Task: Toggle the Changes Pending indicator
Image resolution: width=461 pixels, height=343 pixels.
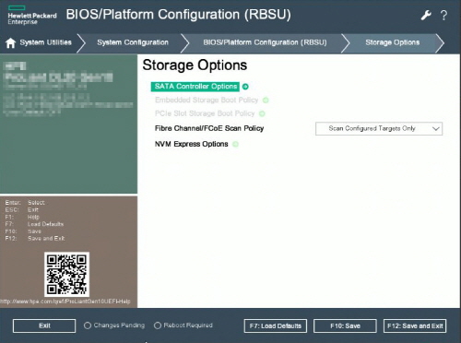Action: pos(88,325)
